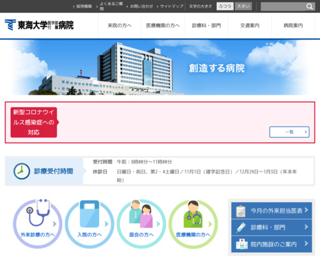
Task: Open the サイトマップ link
Action: [172, 6]
